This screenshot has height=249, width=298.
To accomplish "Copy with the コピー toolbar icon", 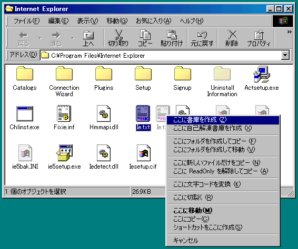I will (145, 39).
